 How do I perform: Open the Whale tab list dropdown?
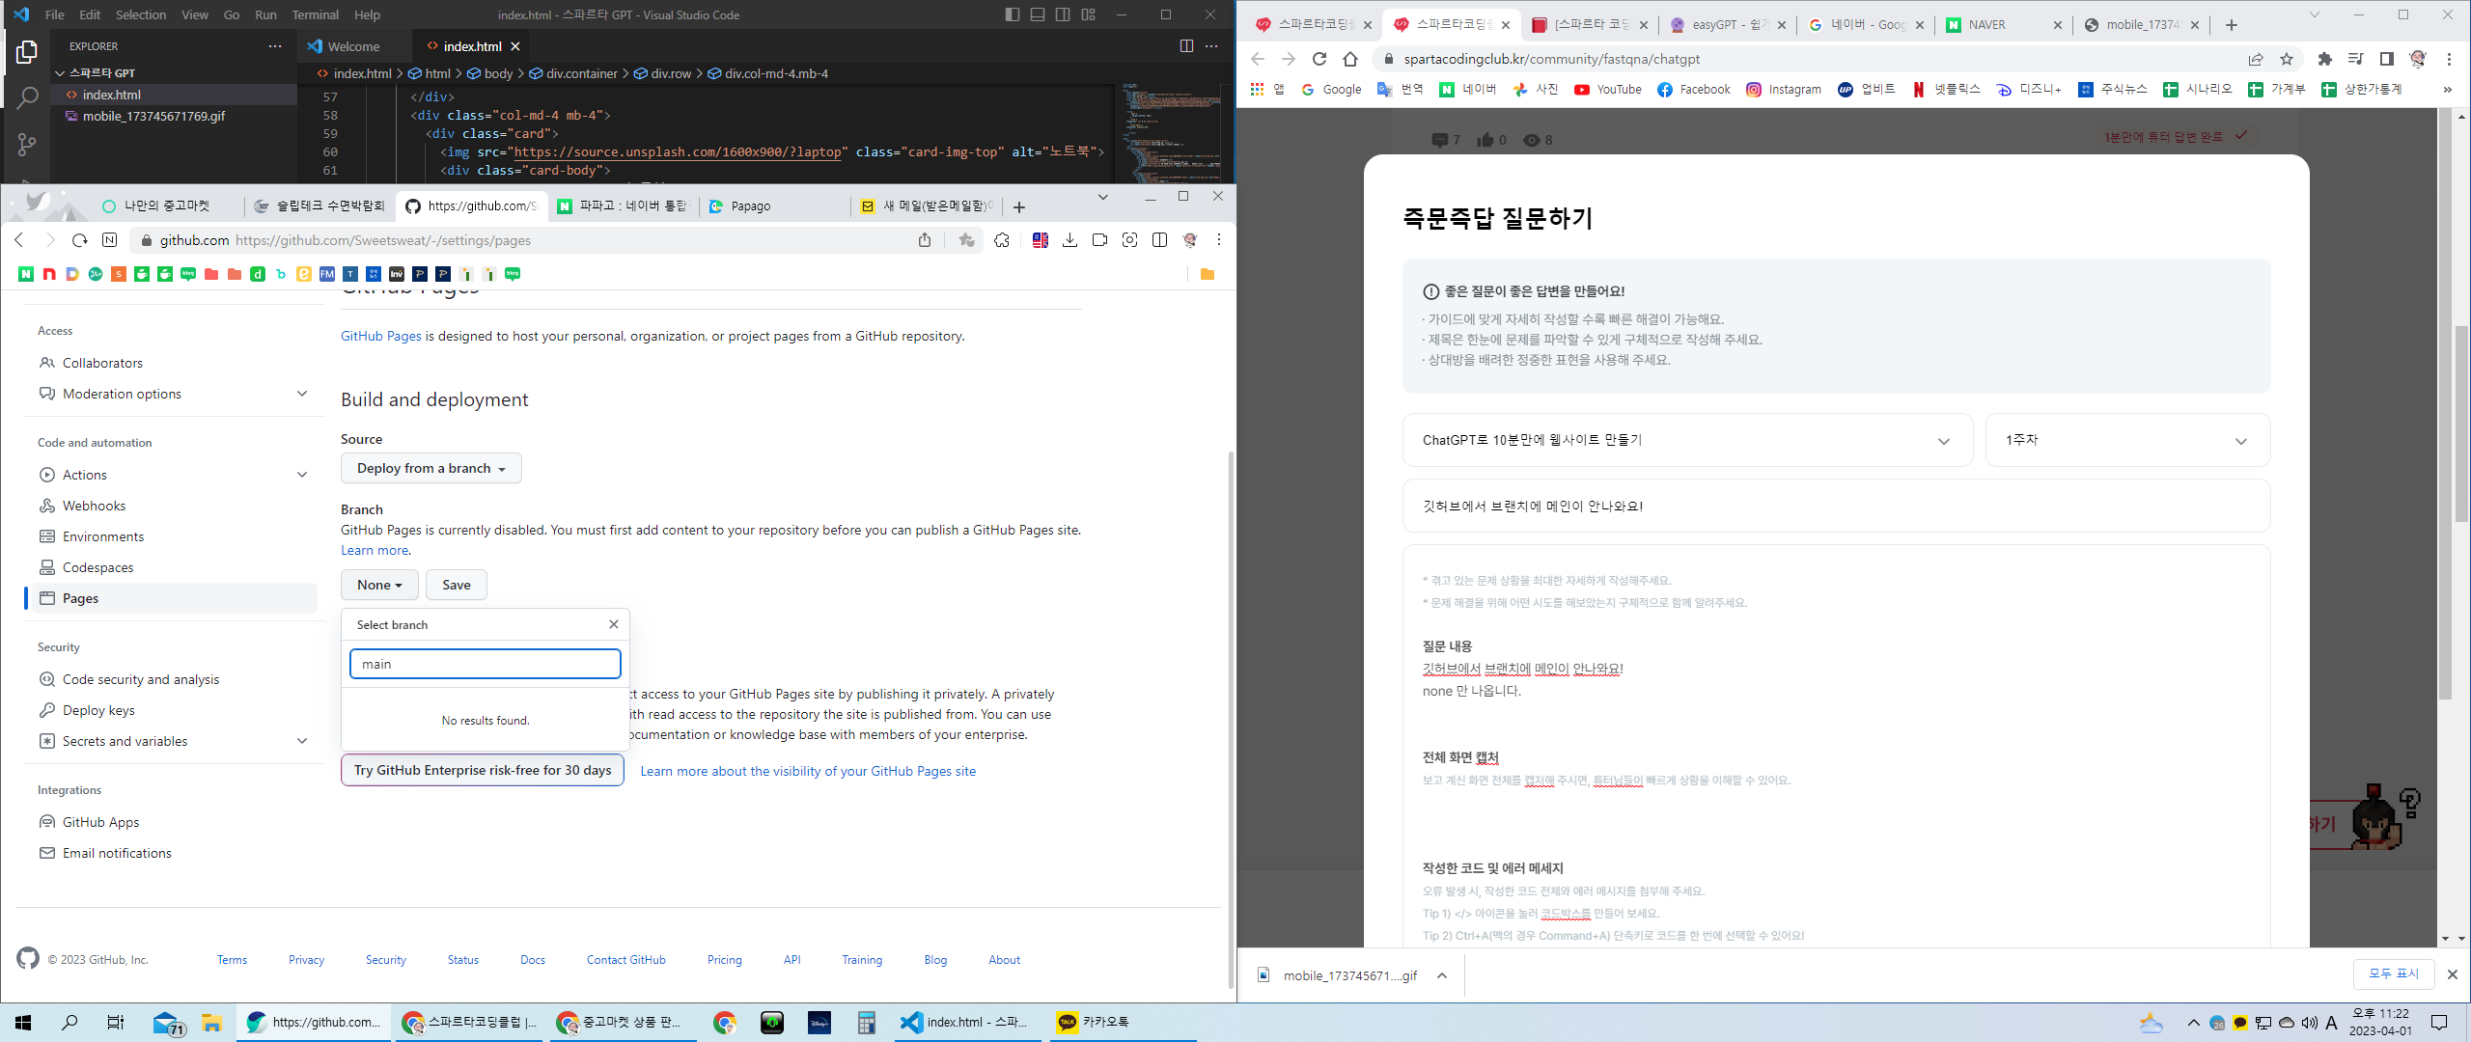click(1102, 197)
